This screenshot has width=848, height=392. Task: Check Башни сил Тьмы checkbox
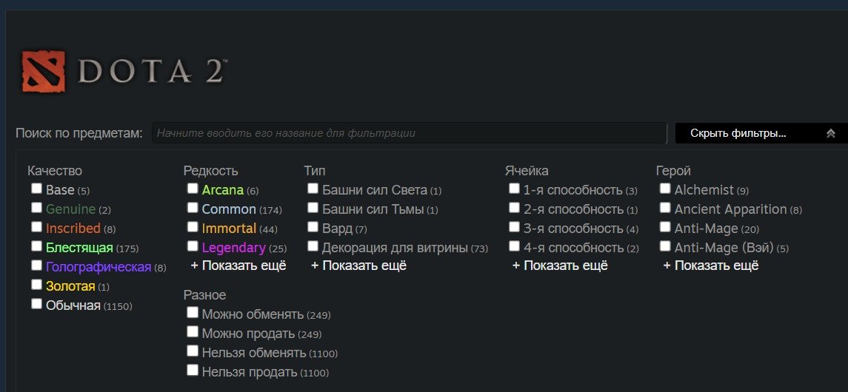(x=313, y=207)
